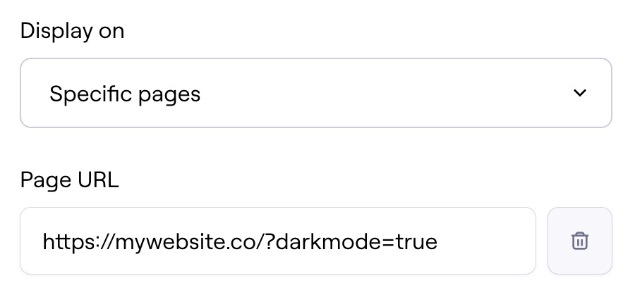Screen dimensions: 635x290
Task: Select the URL text box under Page URL
Action: (x=277, y=241)
